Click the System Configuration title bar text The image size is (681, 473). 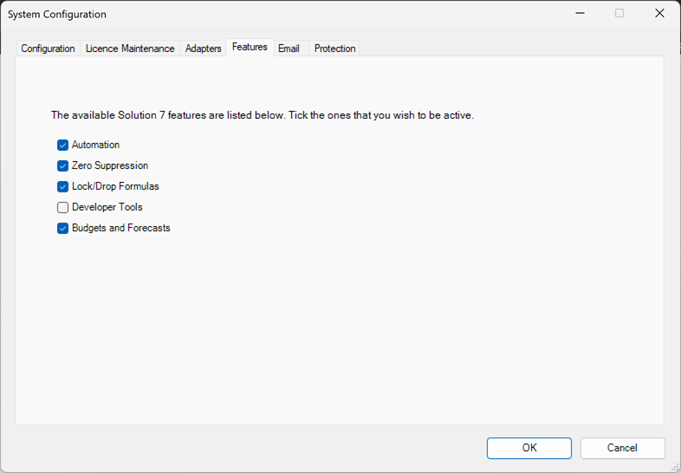pyautogui.click(x=57, y=15)
